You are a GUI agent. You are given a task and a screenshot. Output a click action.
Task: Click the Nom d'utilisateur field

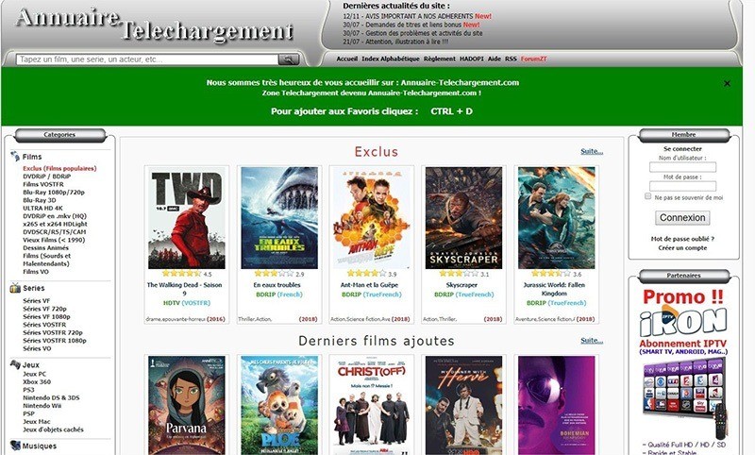pos(682,167)
